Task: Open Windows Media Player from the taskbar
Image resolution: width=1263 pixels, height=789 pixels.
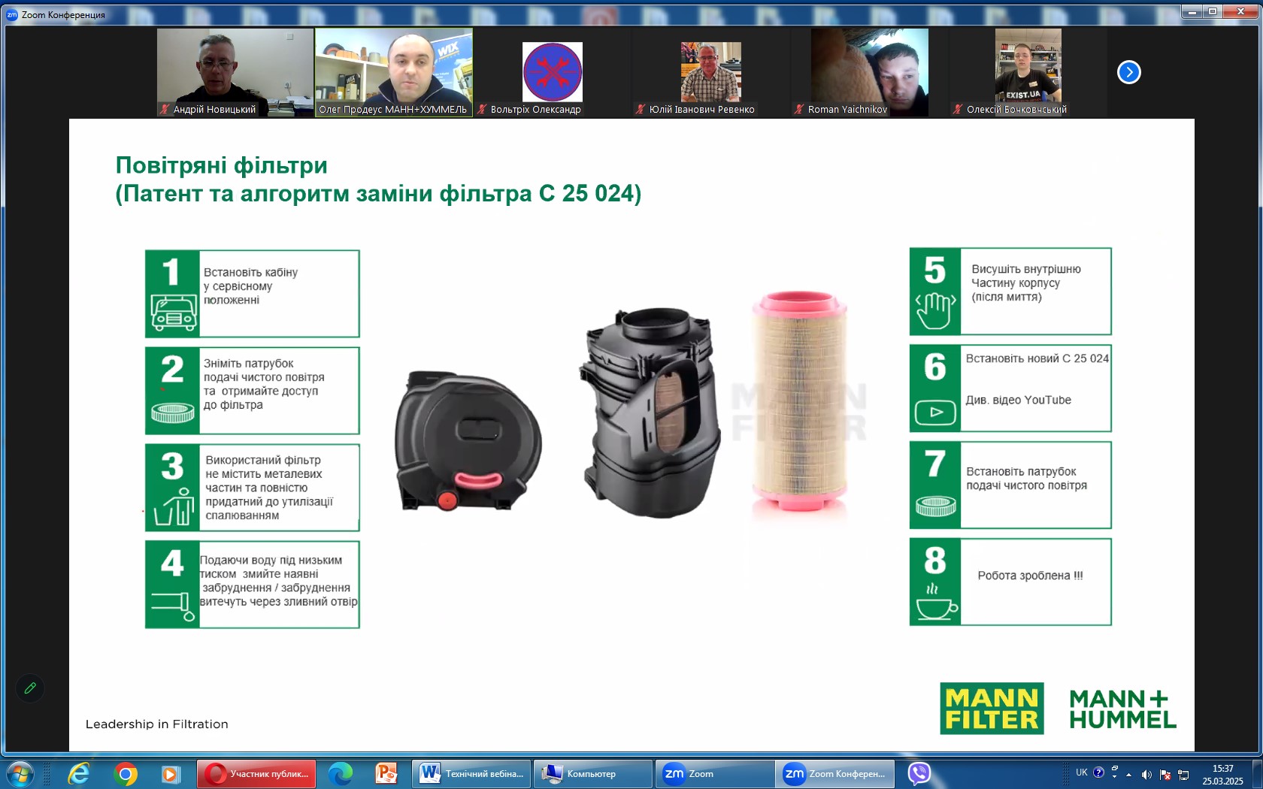Action: (x=171, y=773)
